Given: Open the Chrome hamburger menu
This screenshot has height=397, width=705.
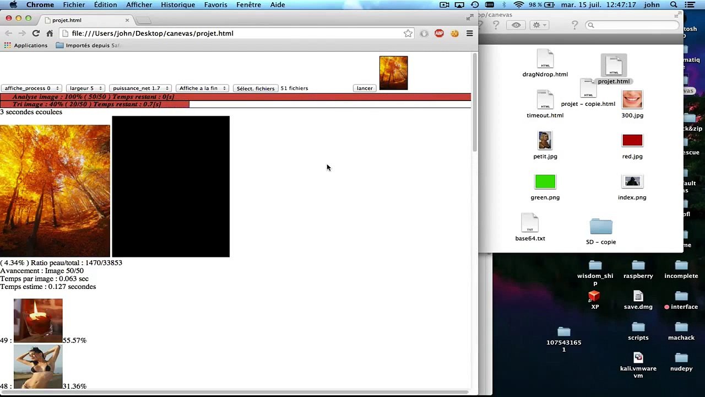Looking at the screenshot, I should [x=470, y=34].
